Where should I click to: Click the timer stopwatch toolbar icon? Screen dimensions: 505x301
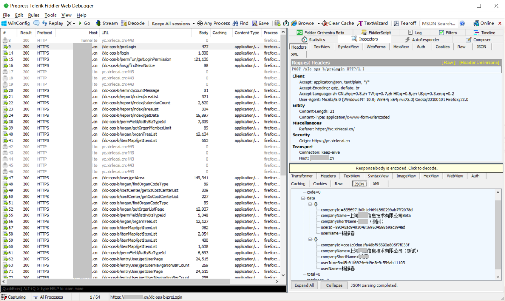pos(286,23)
